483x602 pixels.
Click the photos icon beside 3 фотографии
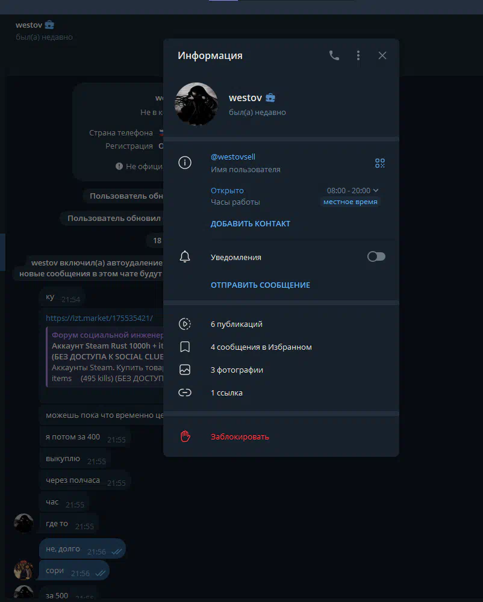click(185, 370)
